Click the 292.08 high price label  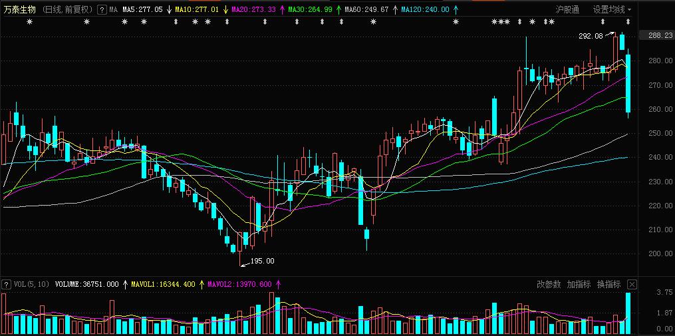[591, 37]
